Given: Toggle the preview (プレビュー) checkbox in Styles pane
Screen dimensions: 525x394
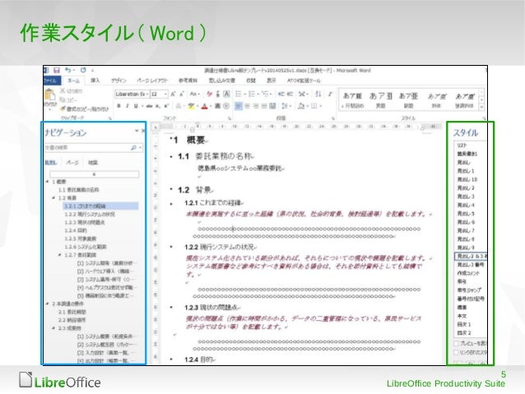Looking at the screenshot, I should pyautogui.click(x=456, y=344).
